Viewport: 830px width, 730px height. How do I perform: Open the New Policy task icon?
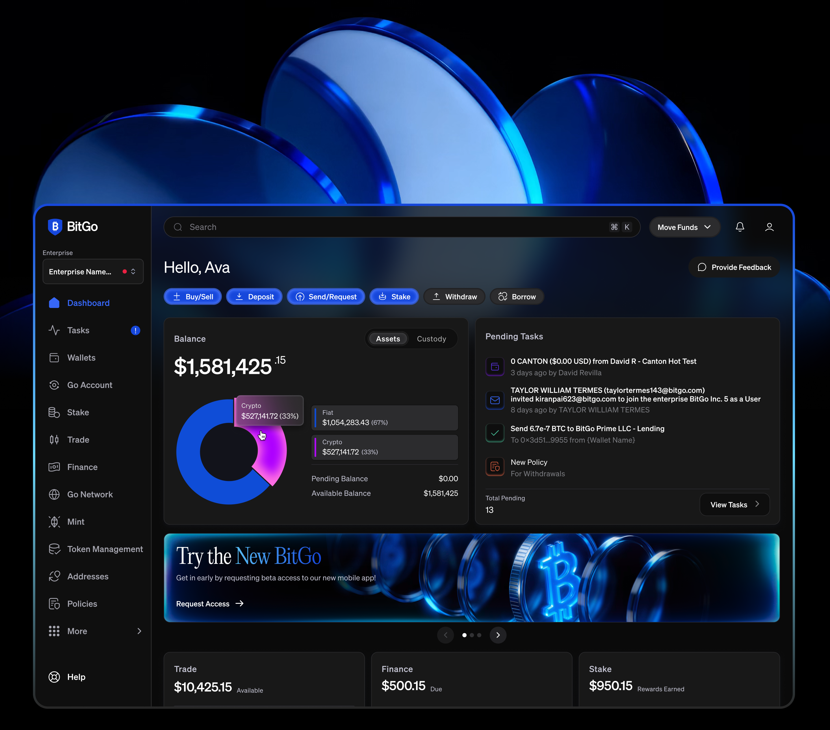(x=495, y=467)
